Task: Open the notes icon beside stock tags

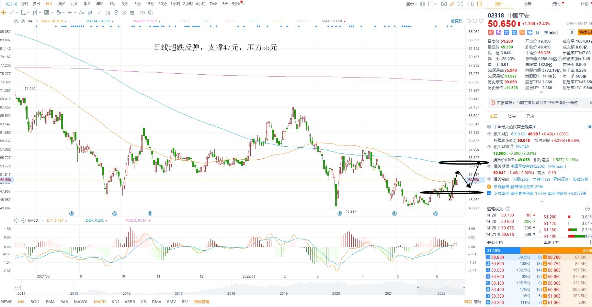Action: pyautogui.click(x=538, y=32)
